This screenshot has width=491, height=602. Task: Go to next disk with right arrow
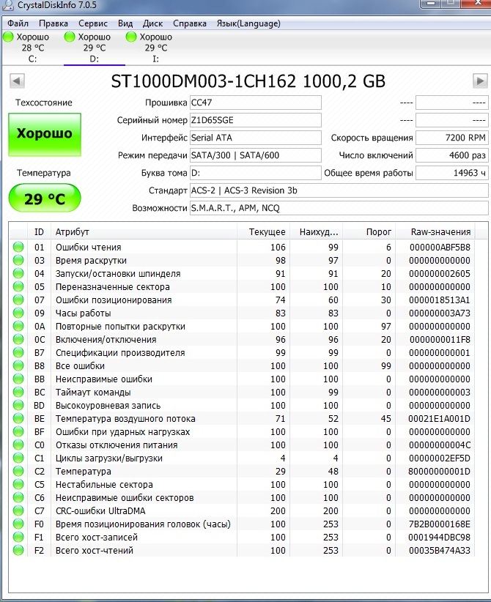coord(480,81)
